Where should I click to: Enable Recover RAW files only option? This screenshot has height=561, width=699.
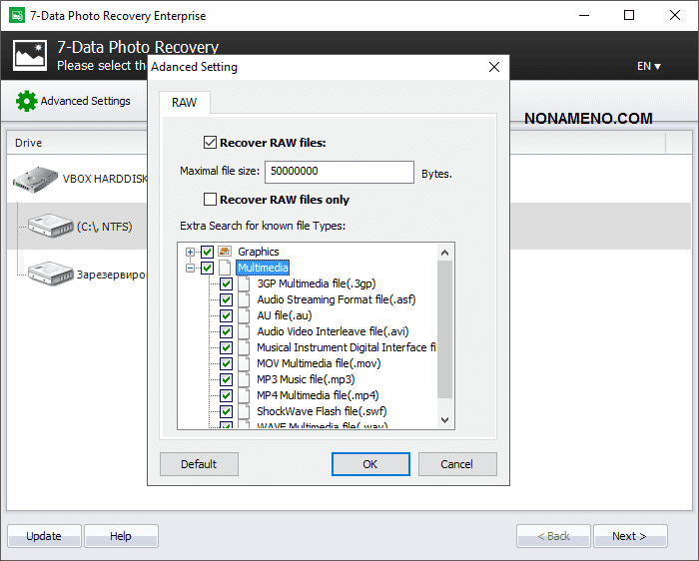tap(210, 200)
